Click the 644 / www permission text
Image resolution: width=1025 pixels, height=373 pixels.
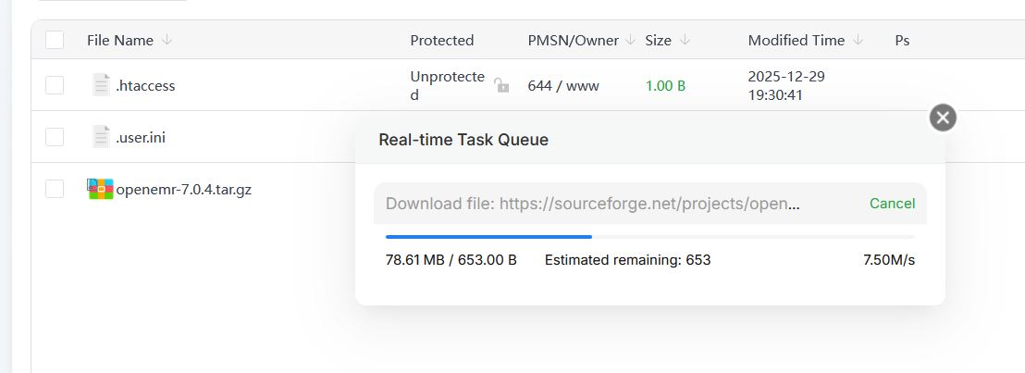point(562,85)
